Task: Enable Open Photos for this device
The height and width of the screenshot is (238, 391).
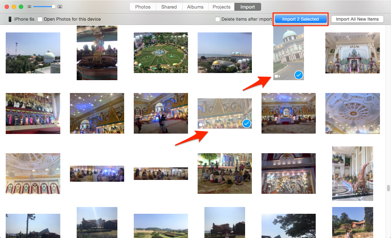Action: [x=40, y=19]
